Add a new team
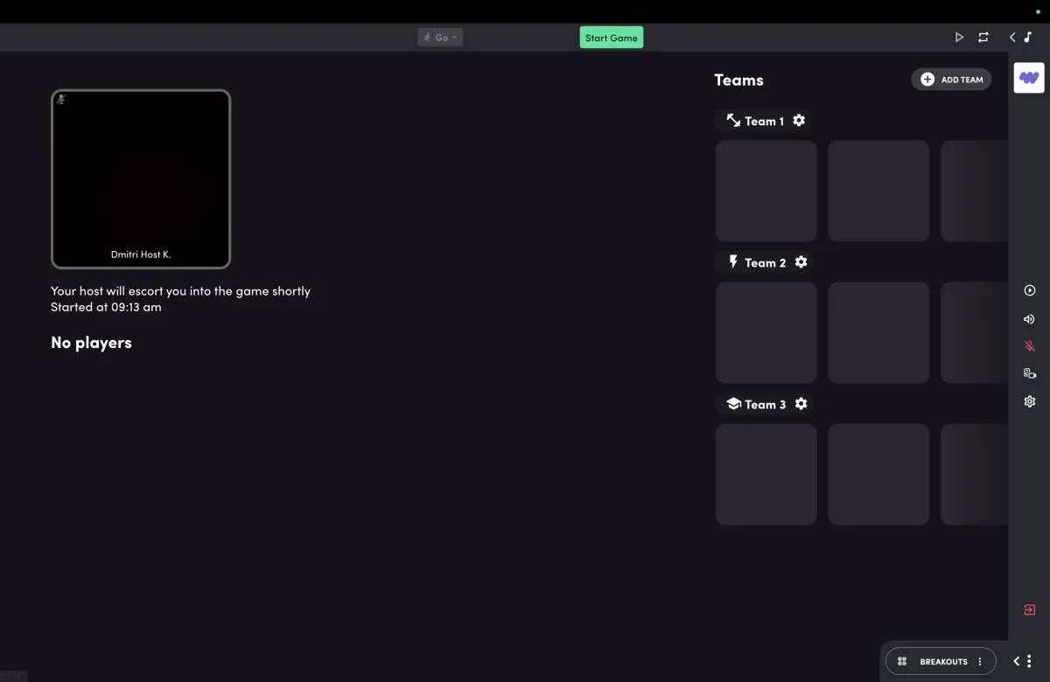The width and height of the screenshot is (1050, 682). (951, 80)
